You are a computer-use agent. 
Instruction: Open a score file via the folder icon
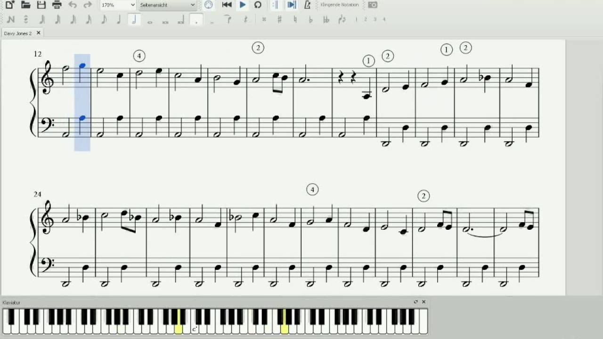[x=25, y=5]
